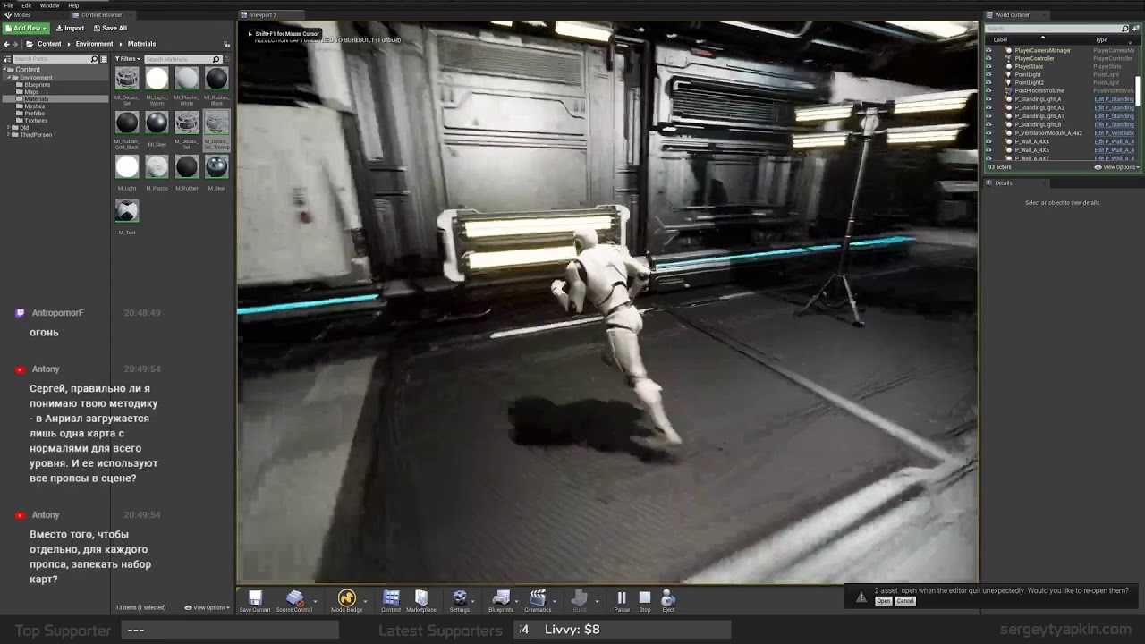This screenshot has width=1145, height=644.
Task: Expand the ThirdPerson folder
Action: coord(10,135)
